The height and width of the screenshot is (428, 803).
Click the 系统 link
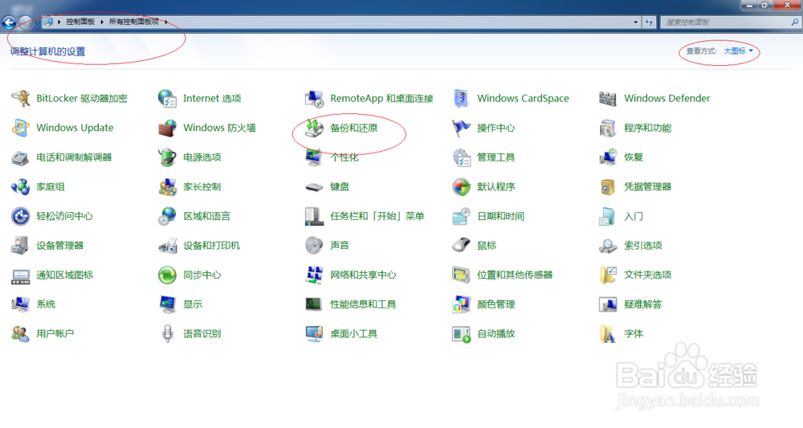[x=46, y=304]
